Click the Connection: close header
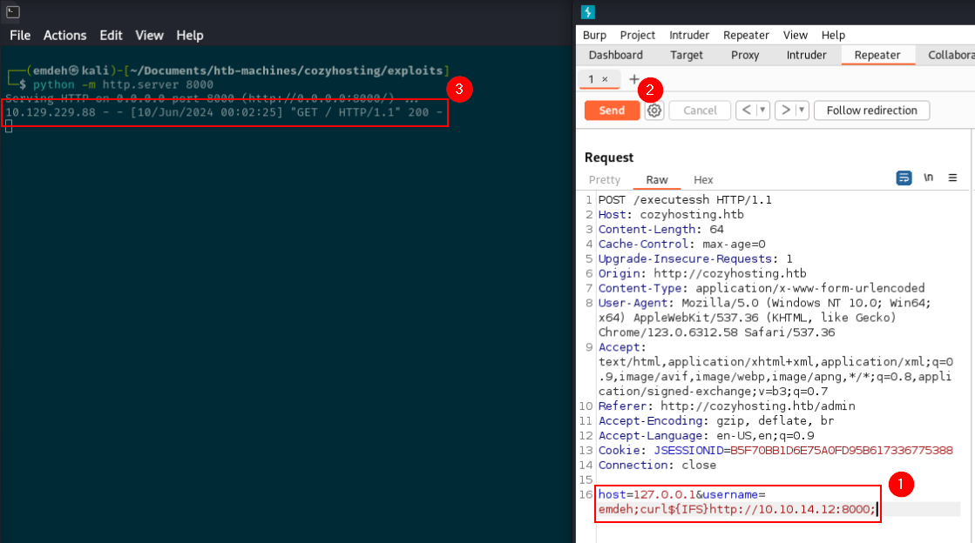Viewport: 975px width, 543px height. [657, 466]
